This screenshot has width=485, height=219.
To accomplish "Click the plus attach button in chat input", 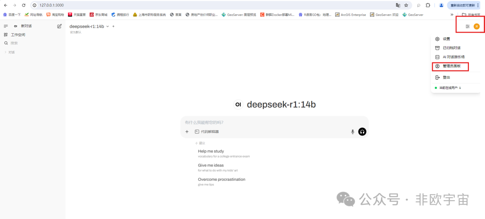I will point(187,131).
